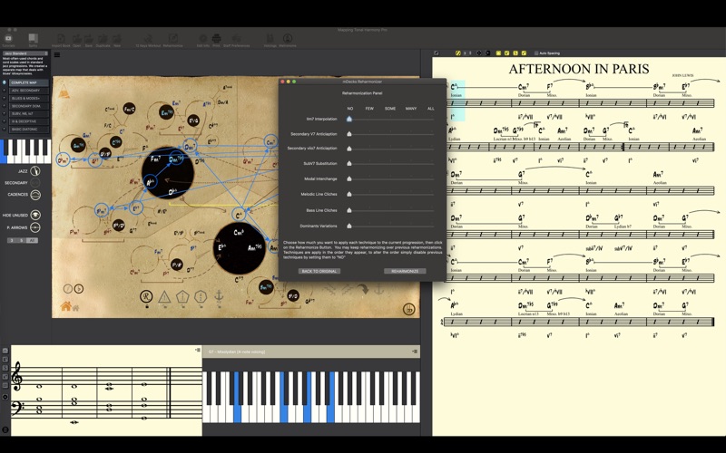Click the circled slash symbol on map

68,288
